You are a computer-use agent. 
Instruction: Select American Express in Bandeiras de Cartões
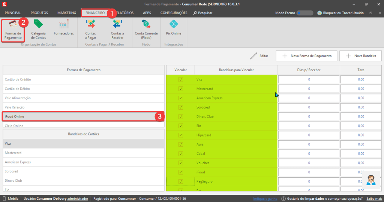tap(84, 162)
